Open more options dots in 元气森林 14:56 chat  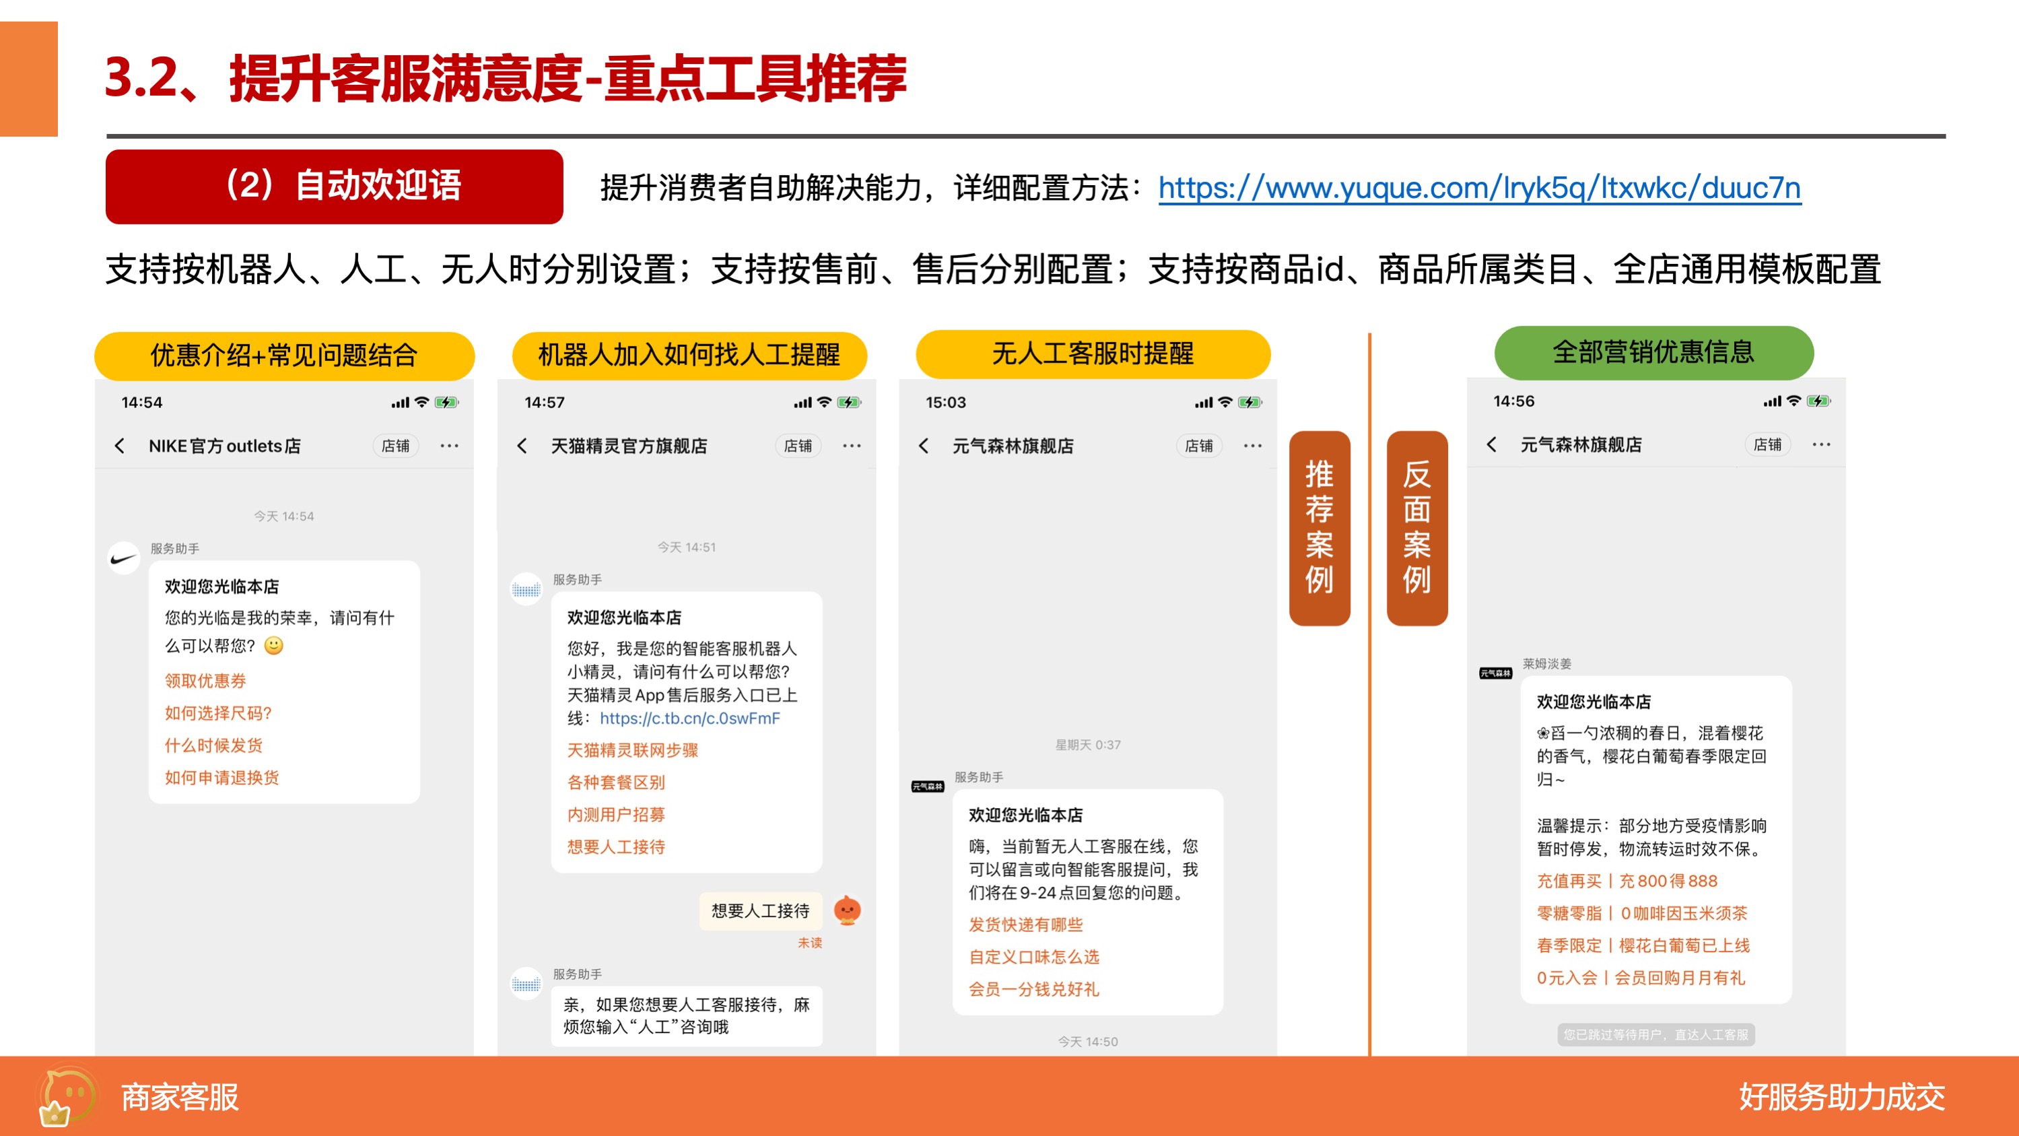(x=1822, y=444)
